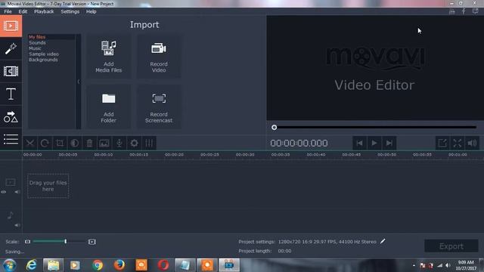
Task: Click the preview seek bar handle
Action: pyautogui.click(x=274, y=128)
